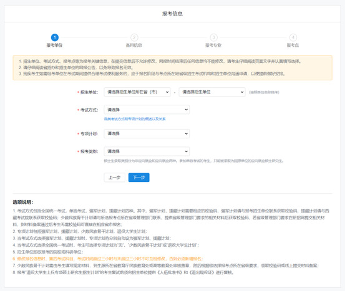
Task: Open the 专项计划 dropdown
Action: pos(147,133)
